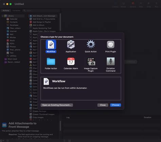
Task: Click the description pane scrollbar
Action: [60, 126]
